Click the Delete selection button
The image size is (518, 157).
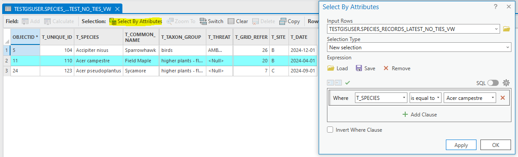tap(263, 21)
